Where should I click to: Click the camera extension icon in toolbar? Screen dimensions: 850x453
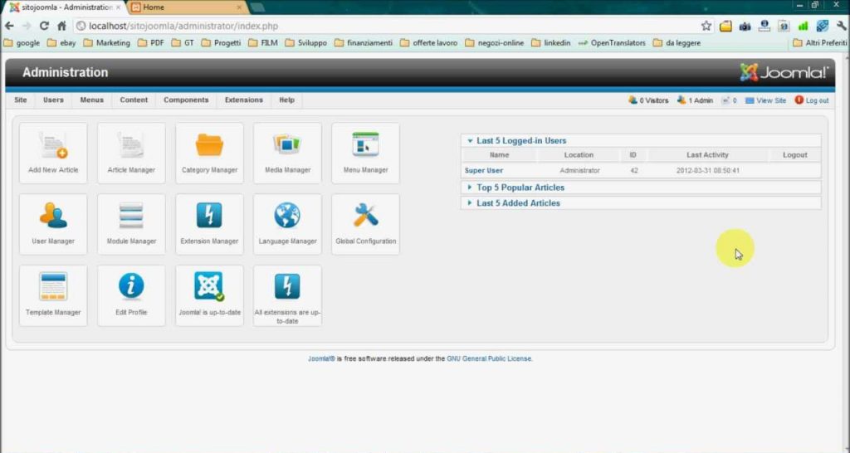click(745, 26)
